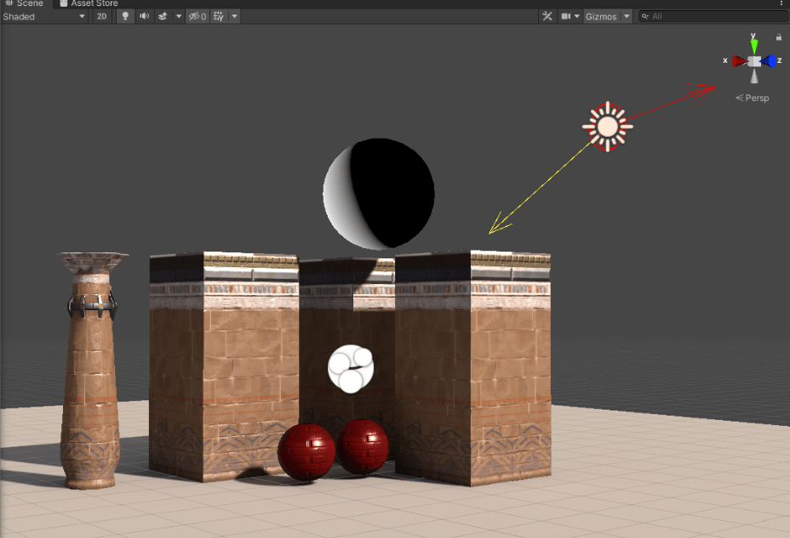
Task: Click the Gizmos button
Action: (601, 16)
